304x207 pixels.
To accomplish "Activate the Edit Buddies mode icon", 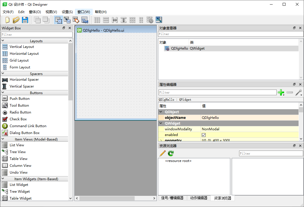I will point(76,20).
